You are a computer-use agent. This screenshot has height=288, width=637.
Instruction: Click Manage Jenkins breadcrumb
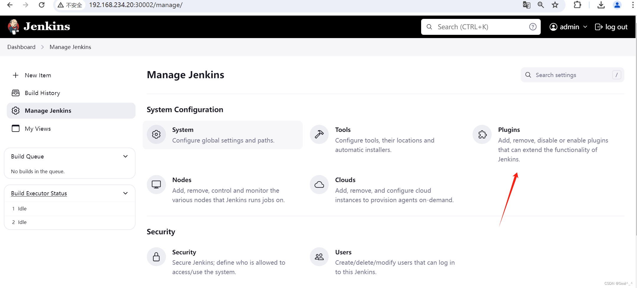[70, 47]
